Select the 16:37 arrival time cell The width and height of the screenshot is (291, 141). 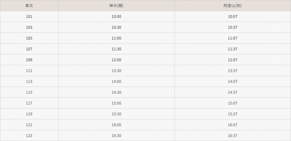(x=233, y=136)
